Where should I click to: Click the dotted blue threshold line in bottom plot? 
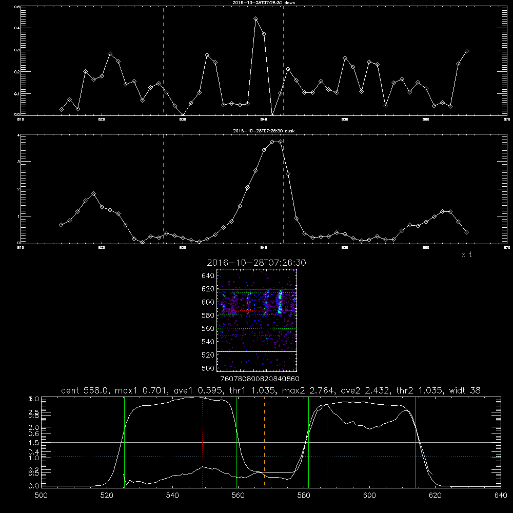271,457
